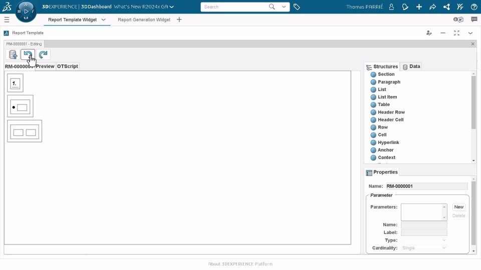Click the parameter Label field

point(424,232)
